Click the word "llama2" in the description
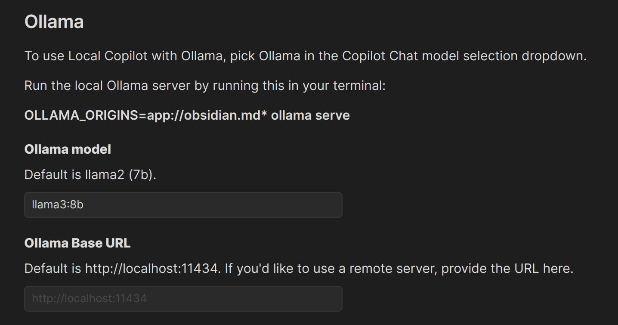 [x=105, y=175]
